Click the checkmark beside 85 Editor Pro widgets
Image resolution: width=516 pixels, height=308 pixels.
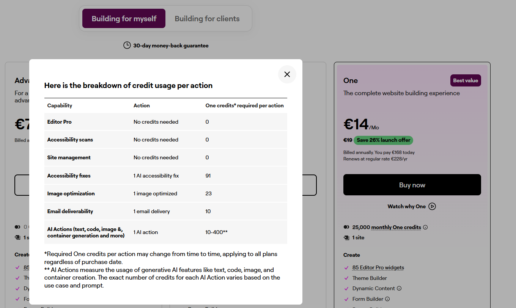tap(346, 267)
